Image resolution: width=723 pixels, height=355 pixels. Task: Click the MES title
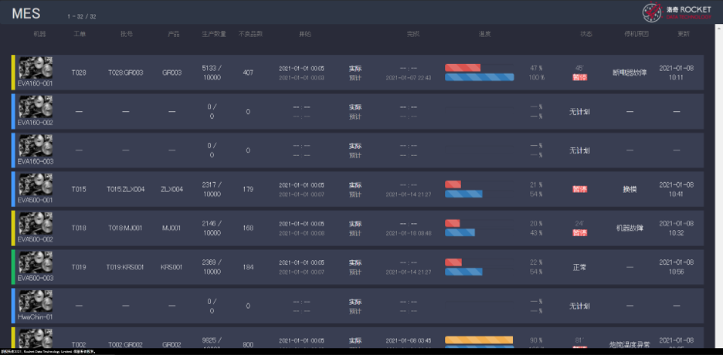[26, 14]
